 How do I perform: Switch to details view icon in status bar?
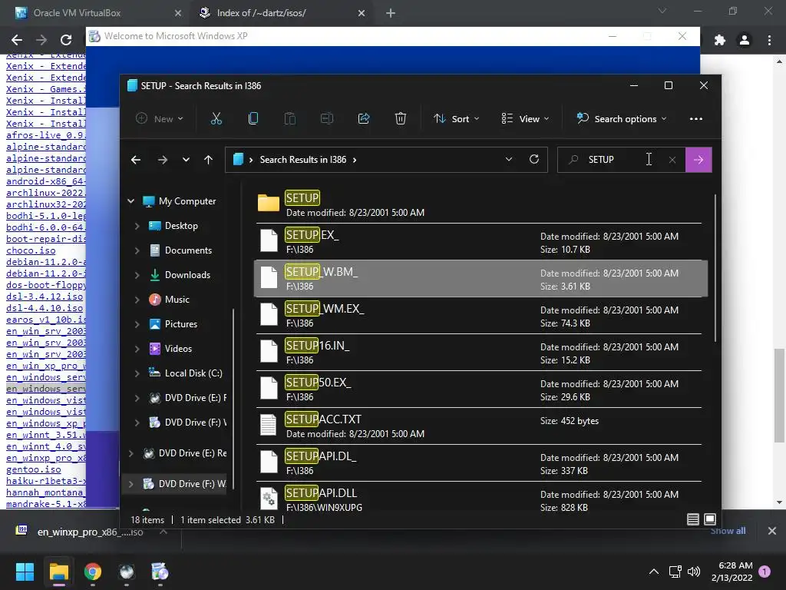point(693,519)
